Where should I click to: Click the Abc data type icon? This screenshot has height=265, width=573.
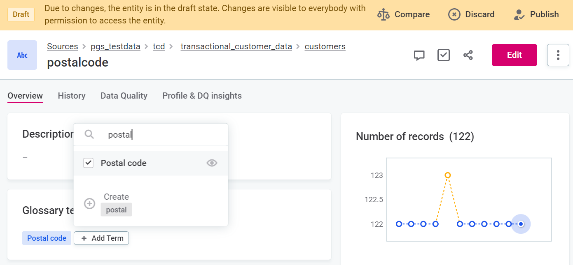tap(22, 55)
